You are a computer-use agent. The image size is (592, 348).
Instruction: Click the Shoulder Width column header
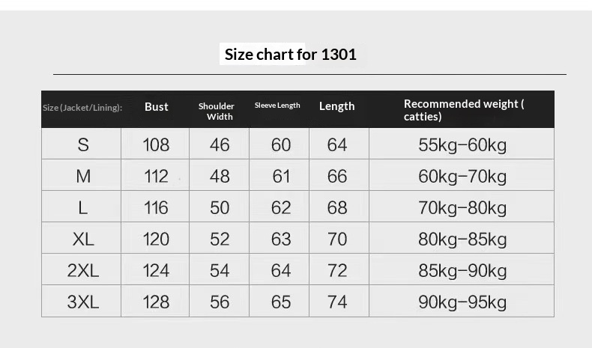217,112
